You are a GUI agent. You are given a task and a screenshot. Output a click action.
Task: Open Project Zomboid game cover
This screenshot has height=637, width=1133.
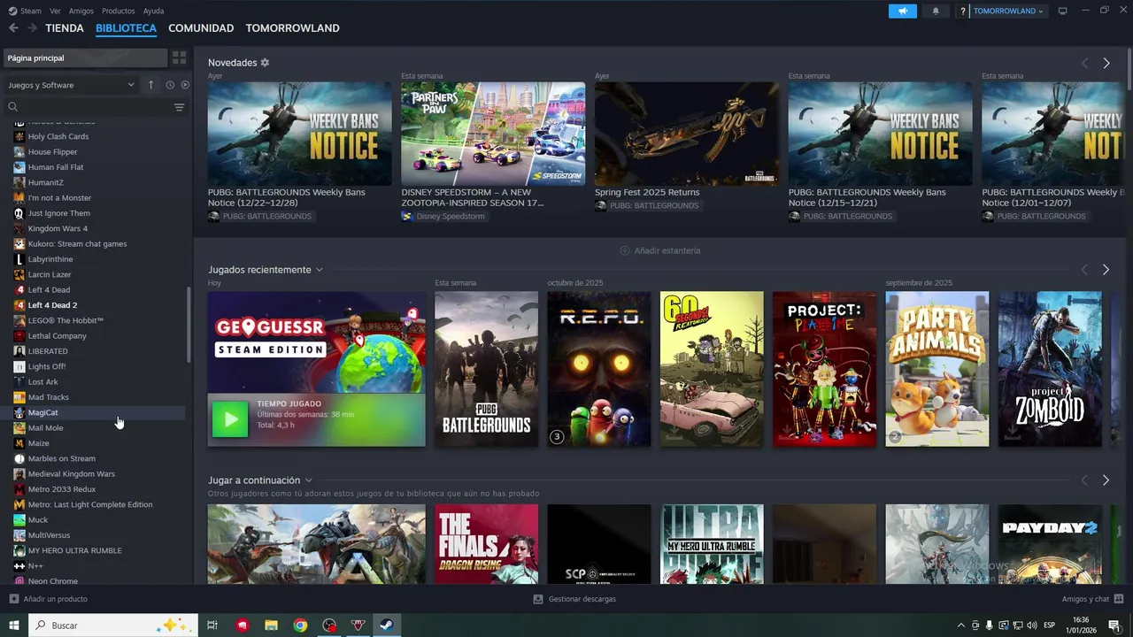coord(1050,369)
